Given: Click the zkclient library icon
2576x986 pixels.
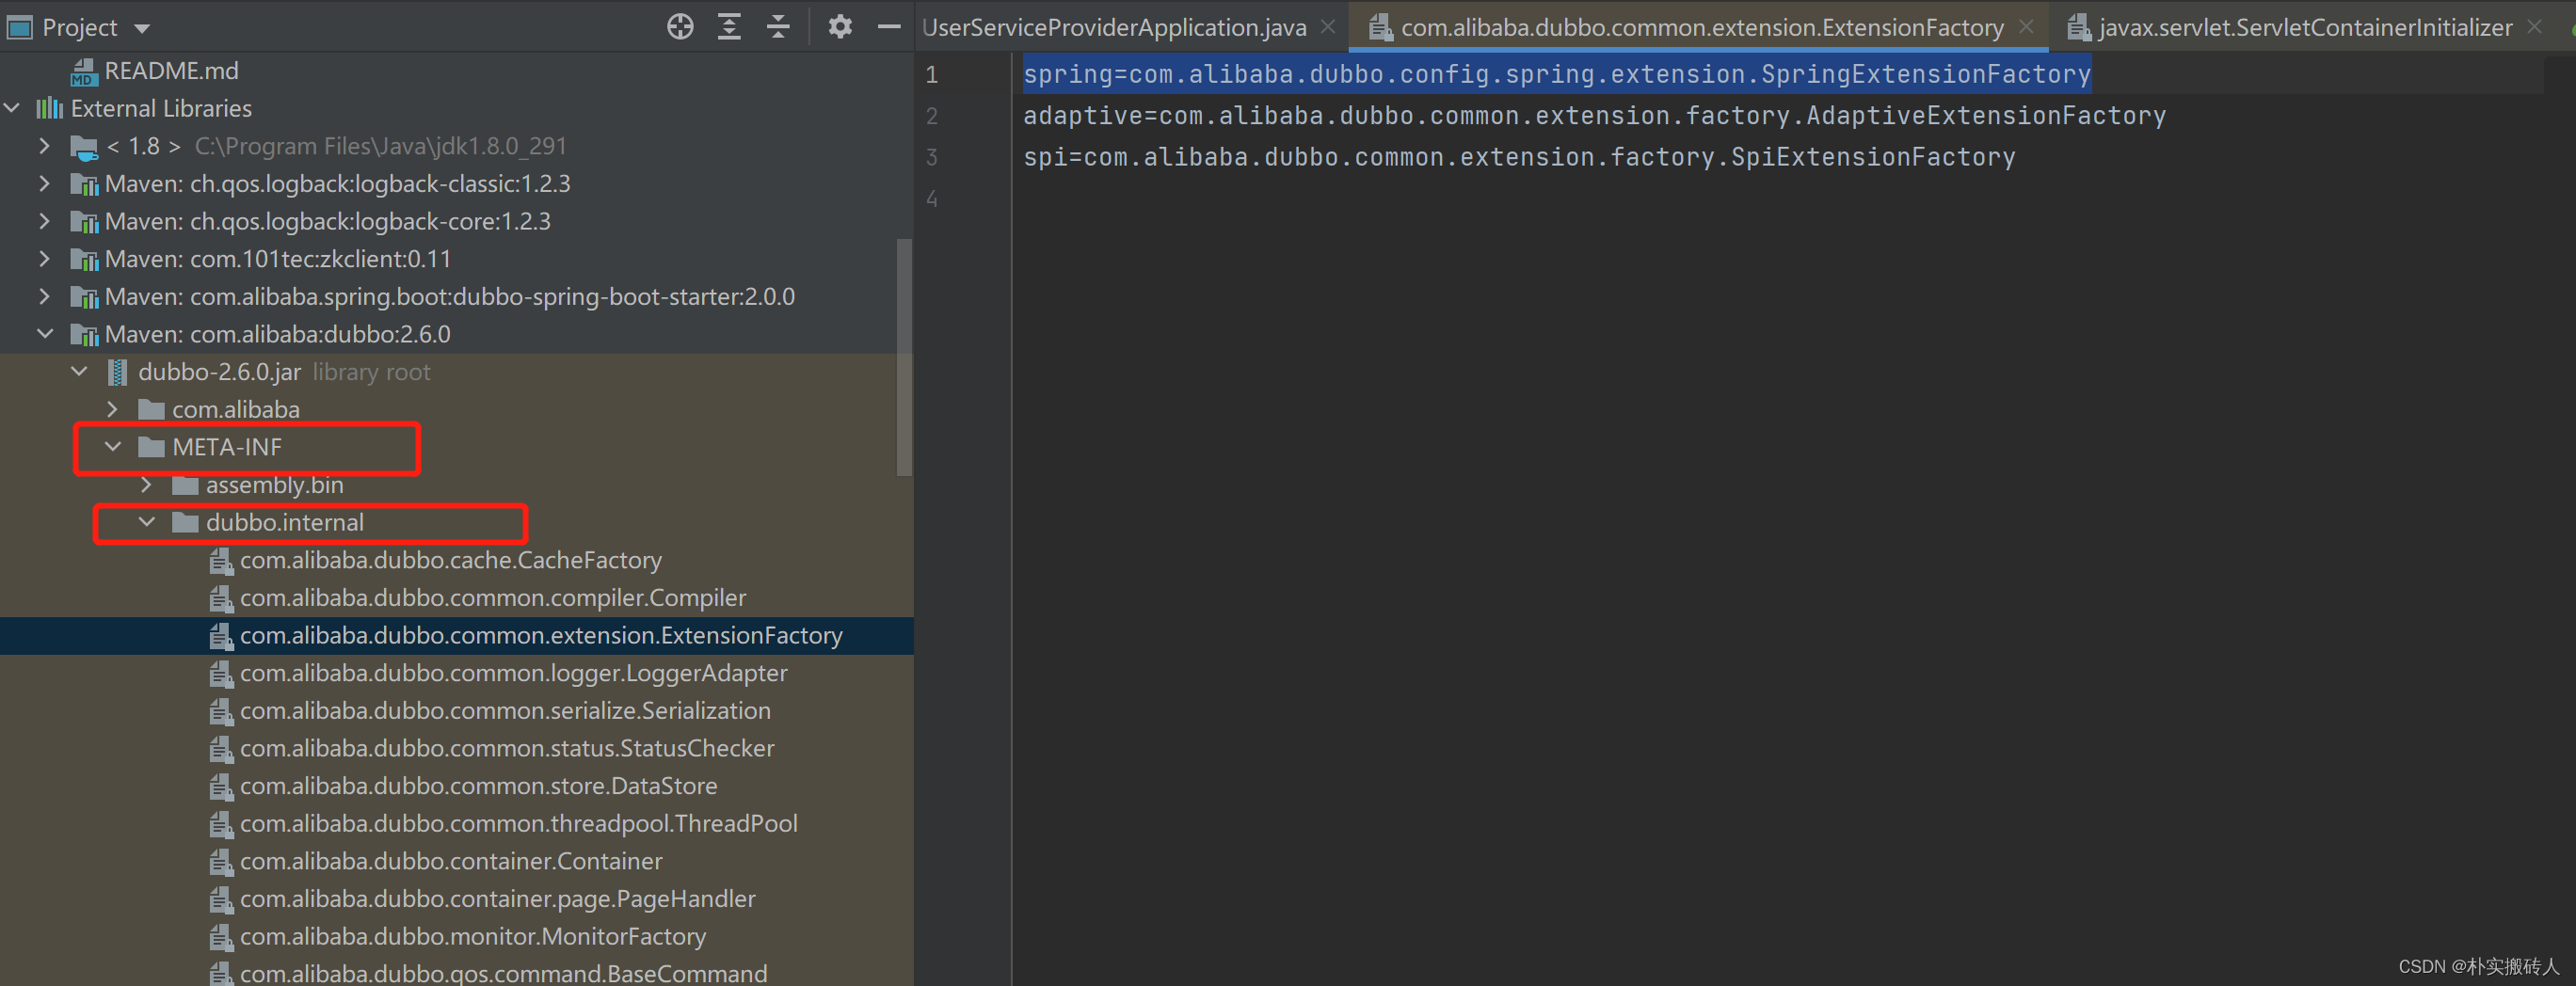Looking at the screenshot, I should (84, 260).
